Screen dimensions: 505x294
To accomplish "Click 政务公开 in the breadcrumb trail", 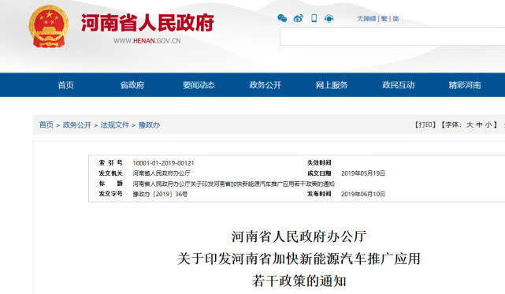I will [77, 125].
